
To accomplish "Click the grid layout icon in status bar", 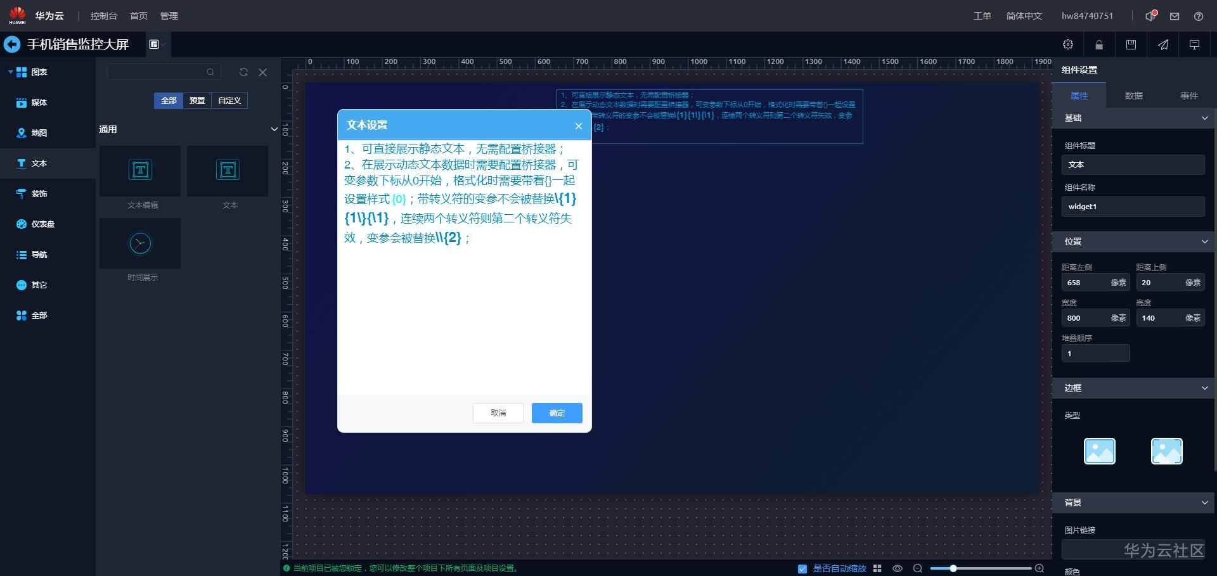I will (x=877, y=568).
